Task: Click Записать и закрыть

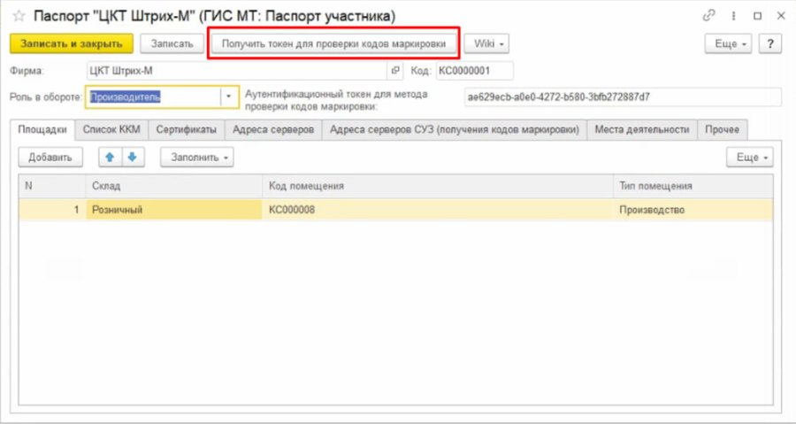Action: pos(72,43)
